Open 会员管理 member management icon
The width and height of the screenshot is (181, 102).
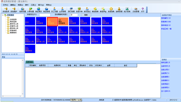coord(62,10)
